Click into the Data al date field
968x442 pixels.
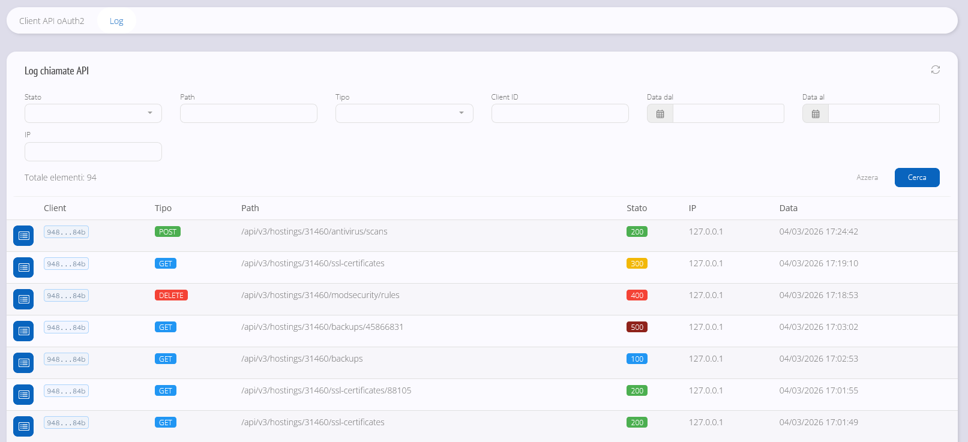tap(884, 113)
